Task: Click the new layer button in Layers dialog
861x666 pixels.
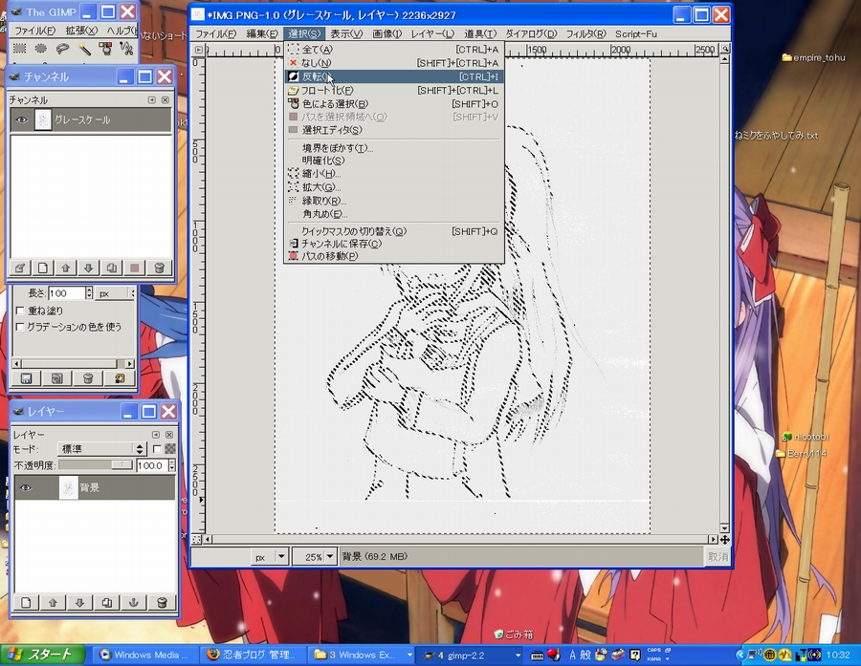Action: (x=26, y=602)
